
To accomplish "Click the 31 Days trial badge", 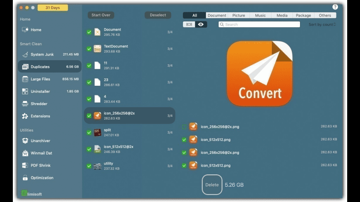I will coord(53,7).
